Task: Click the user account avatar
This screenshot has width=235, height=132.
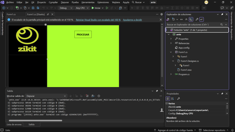Action: pos(206,2)
